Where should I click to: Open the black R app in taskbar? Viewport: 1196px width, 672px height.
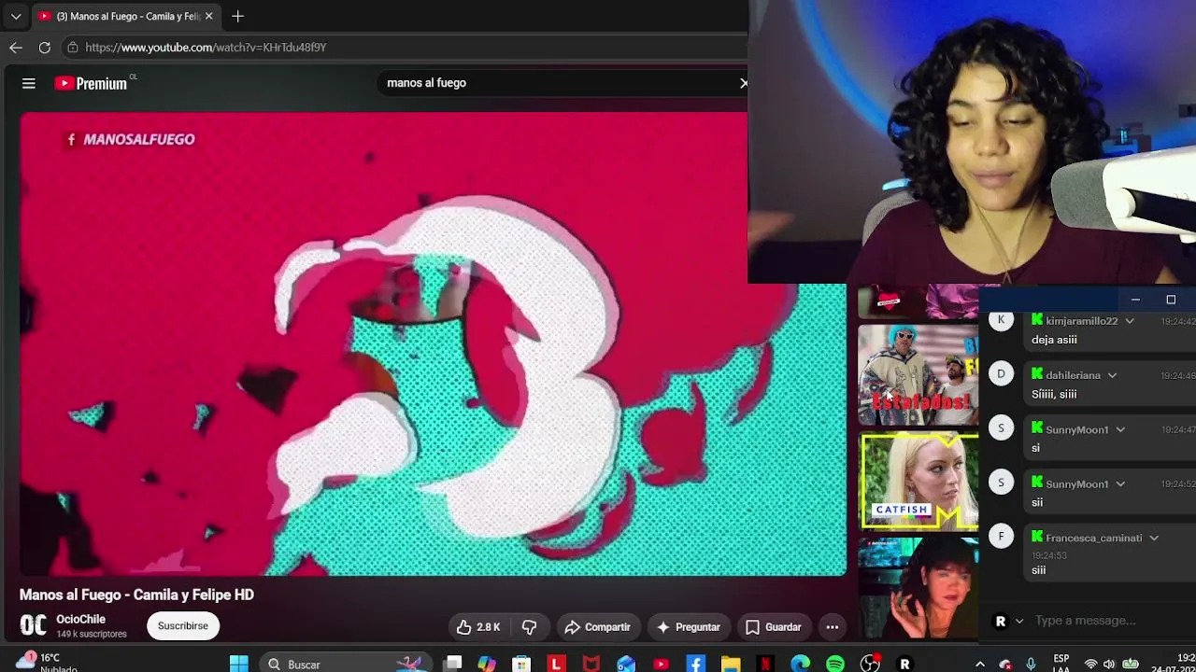pyautogui.click(x=904, y=664)
